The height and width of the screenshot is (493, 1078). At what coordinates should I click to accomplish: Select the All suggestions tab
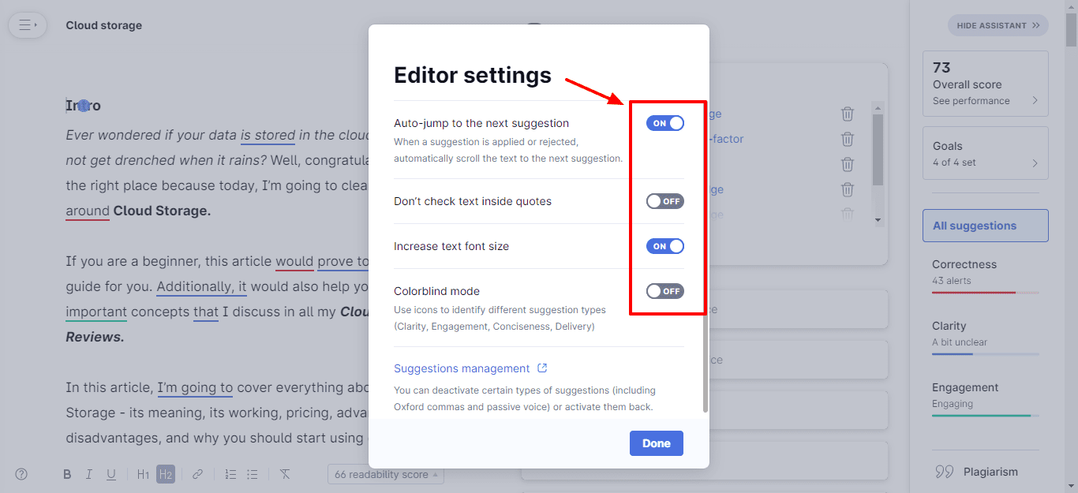tap(985, 226)
